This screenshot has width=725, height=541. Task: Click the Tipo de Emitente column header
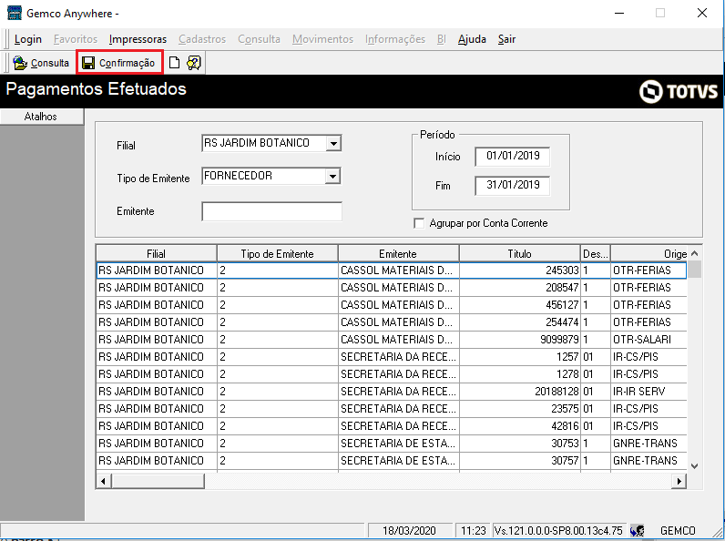click(x=278, y=254)
